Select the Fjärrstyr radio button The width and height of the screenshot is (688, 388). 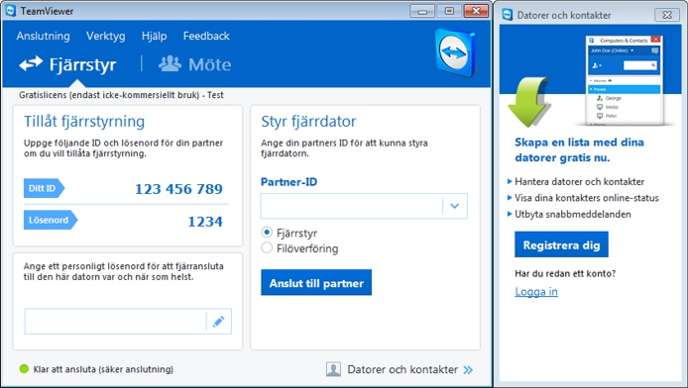point(267,233)
